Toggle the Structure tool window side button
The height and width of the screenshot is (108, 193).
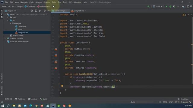(x=2, y=78)
